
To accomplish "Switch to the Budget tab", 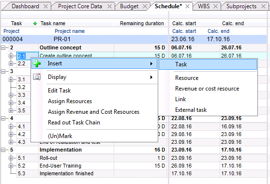I will click(129, 6).
